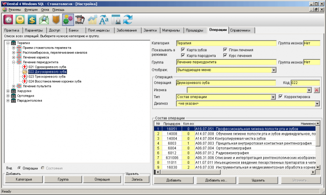Click the red delete icon beside Иконка
The width and height of the screenshot is (326, 195).
click(x=316, y=90)
